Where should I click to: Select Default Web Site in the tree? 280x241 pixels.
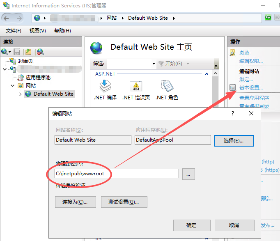pos(53,94)
